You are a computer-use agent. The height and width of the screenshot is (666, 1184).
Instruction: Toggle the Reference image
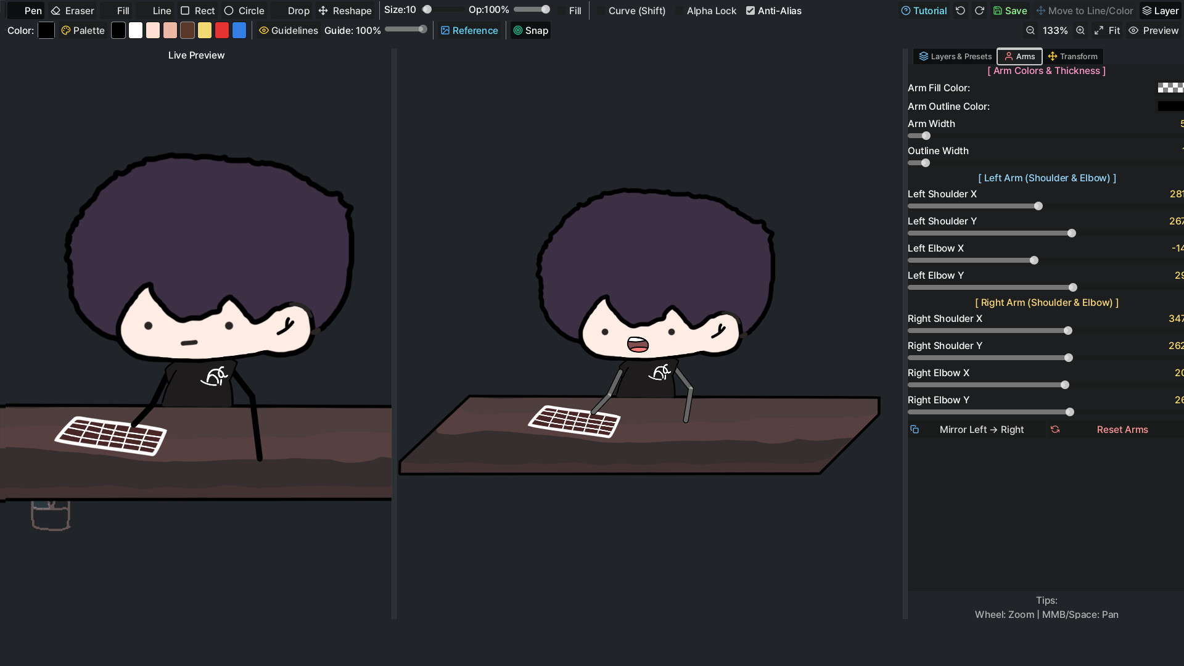[469, 30]
